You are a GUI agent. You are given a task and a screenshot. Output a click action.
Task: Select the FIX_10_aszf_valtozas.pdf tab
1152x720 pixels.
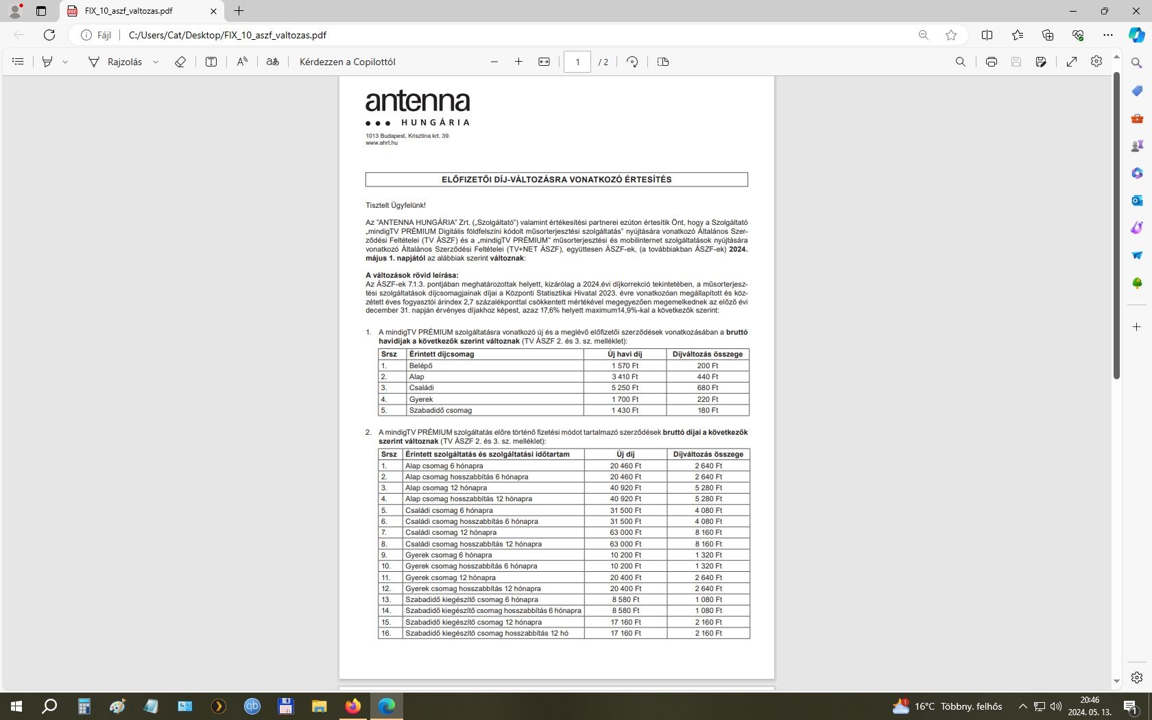(143, 11)
